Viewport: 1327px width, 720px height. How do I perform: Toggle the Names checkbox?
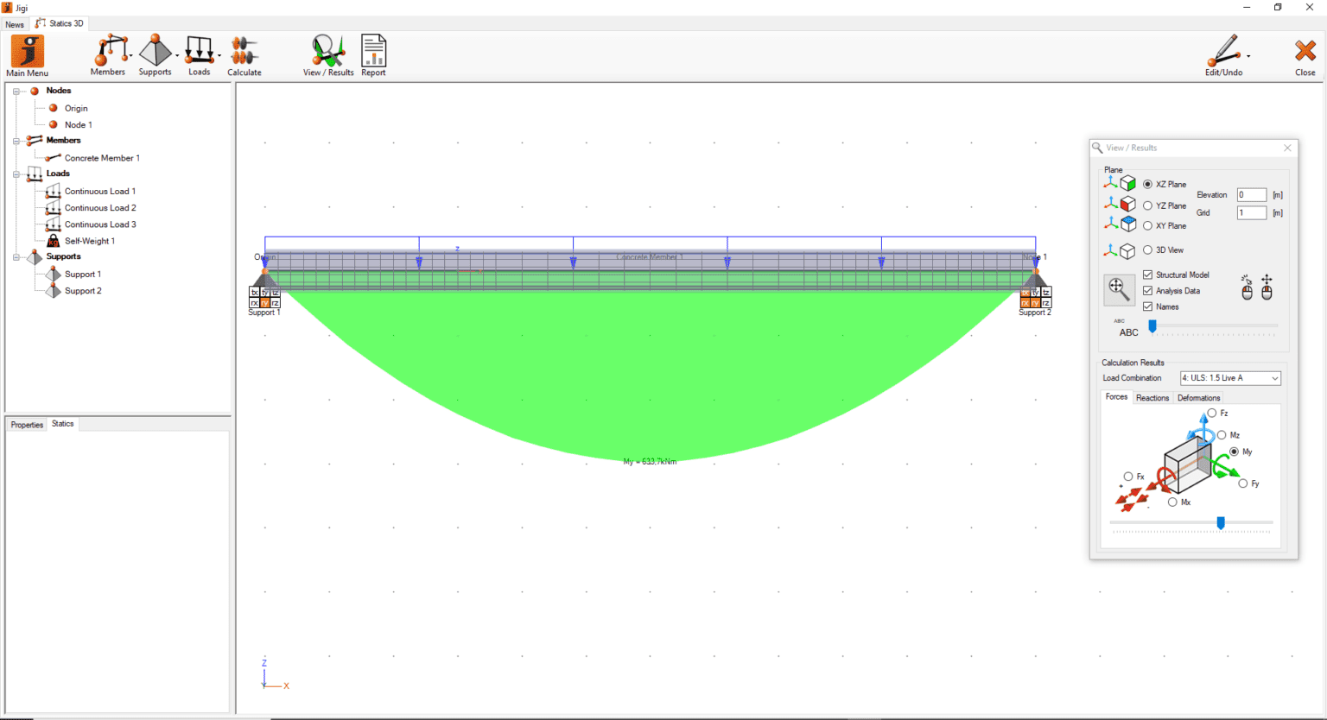pyautogui.click(x=1147, y=306)
